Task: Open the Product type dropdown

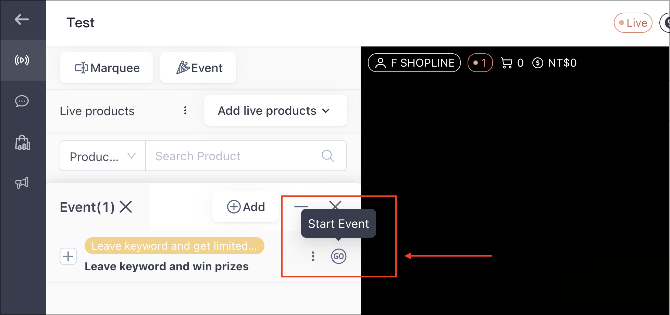Action: [103, 156]
